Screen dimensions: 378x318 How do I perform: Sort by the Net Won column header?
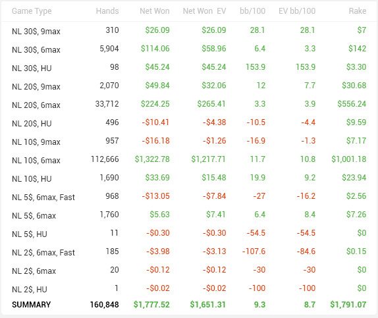(x=155, y=11)
